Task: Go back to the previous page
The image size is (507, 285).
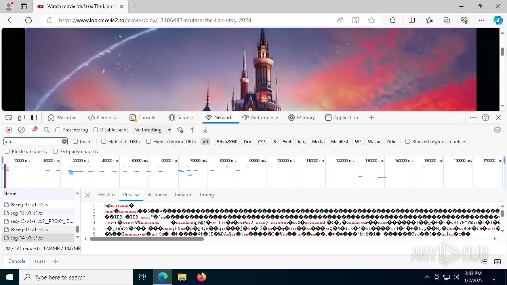Action: click(x=11, y=20)
